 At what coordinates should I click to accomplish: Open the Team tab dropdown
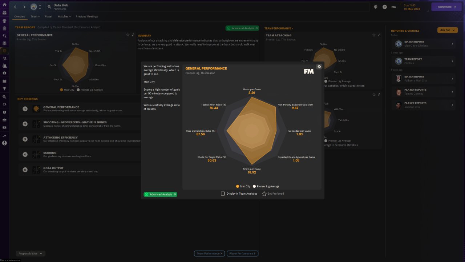point(35,16)
